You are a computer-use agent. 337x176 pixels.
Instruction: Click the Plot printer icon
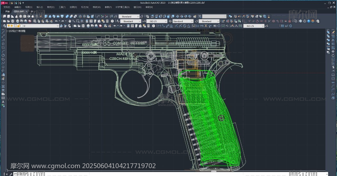[x=17, y=21]
